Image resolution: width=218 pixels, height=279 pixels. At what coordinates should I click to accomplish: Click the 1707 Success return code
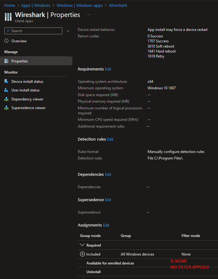(x=158, y=41)
